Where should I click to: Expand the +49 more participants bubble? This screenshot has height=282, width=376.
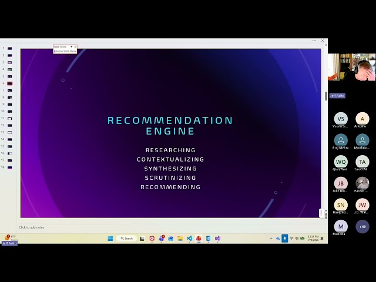362,227
